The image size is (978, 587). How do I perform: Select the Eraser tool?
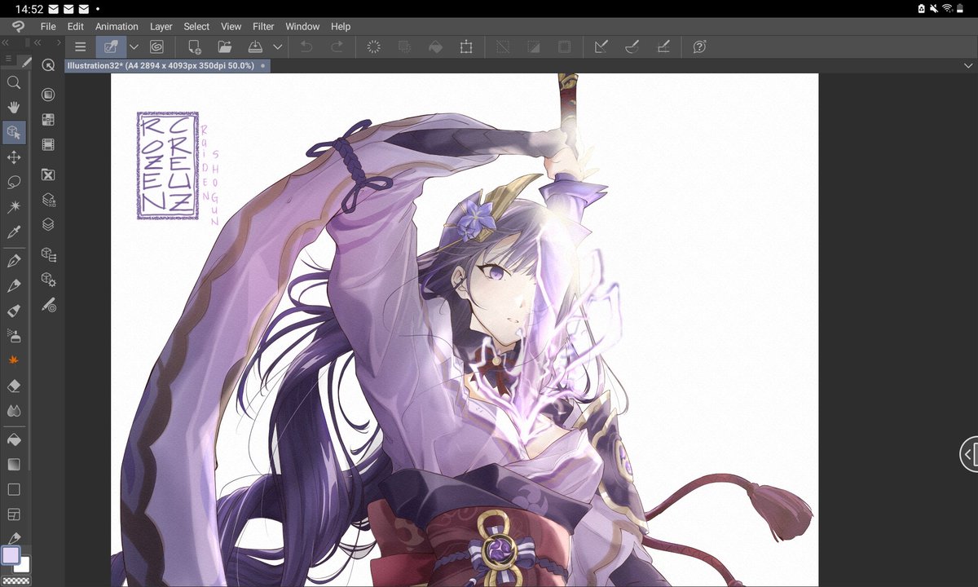[14, 386]
